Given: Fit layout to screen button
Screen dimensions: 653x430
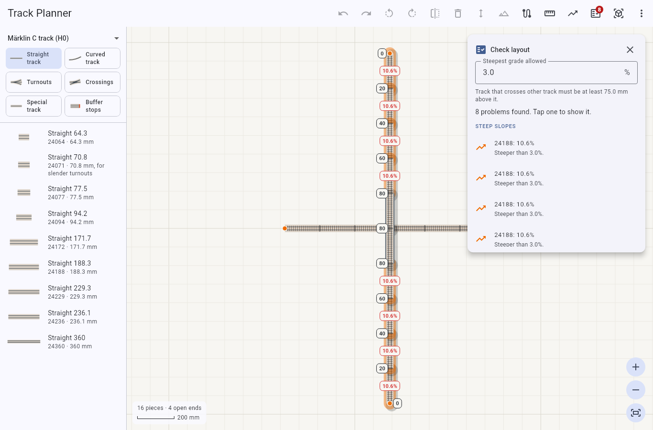Looking at the screenshot, I should pyautogui.click(x=636, y=413).
